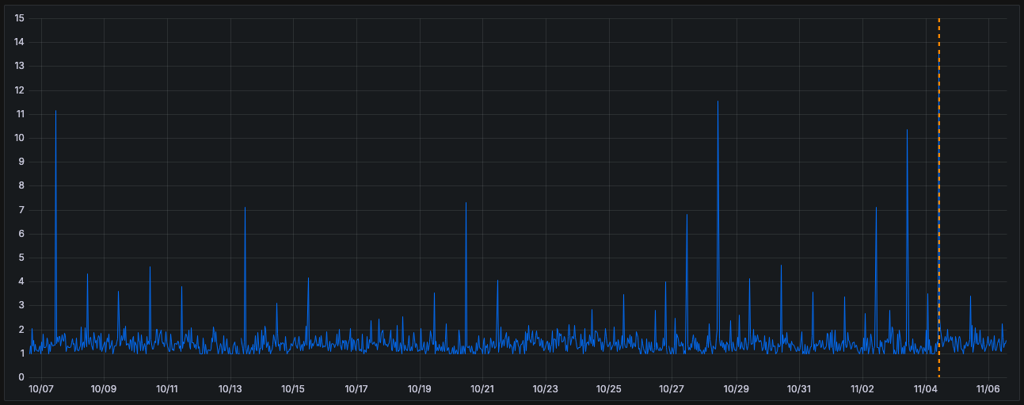Click the 10/25 x-axis date label

[x=609, y=389]
